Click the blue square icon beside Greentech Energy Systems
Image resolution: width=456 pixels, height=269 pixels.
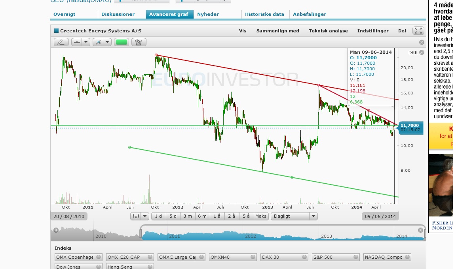(57, 30)
